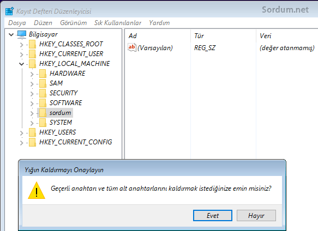This screenshot has width=318, height=231.
Task: Expand the SYSTEM subkey
Action: point(32,123)
